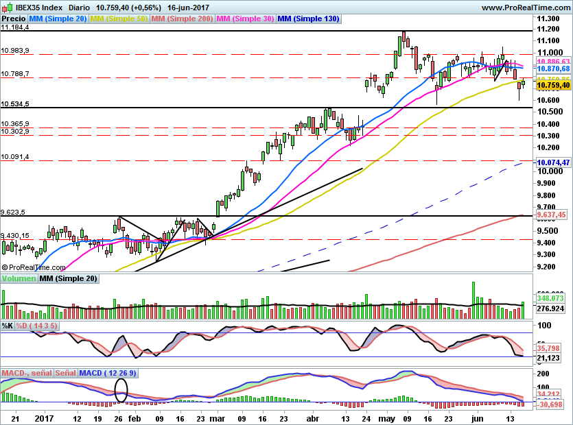The height and width of the screenshot is (425, 573).
Task: Click the 9.430,15 level label
Action: (x=14, y=236)
